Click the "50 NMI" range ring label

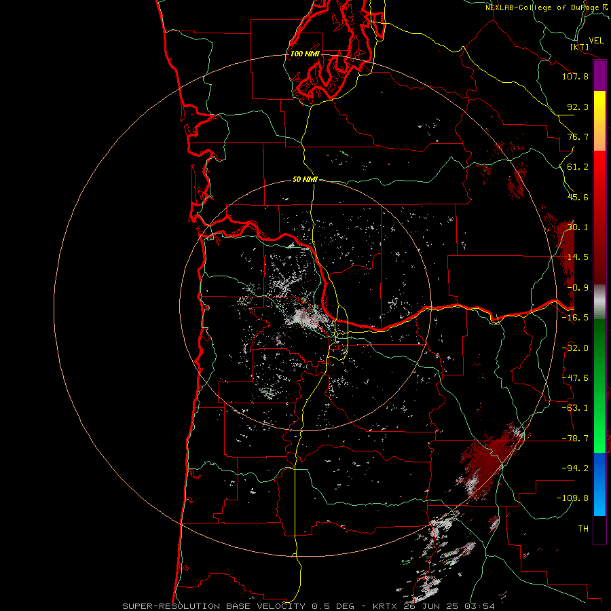(305, 180)
